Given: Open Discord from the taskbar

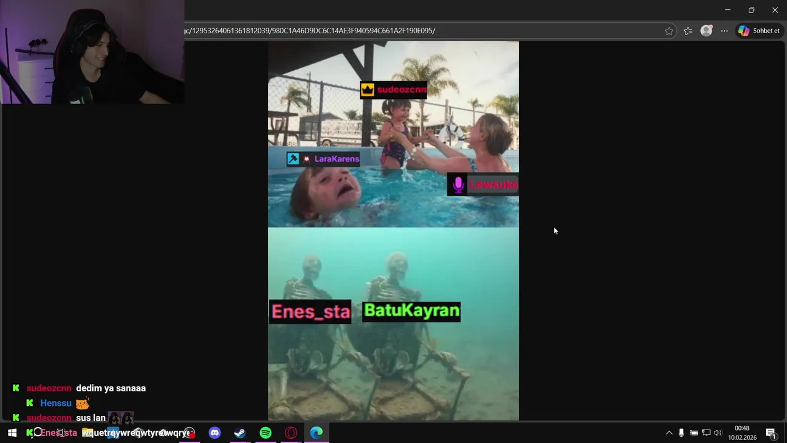Looking at the screenshot, I should pyautogui.click(x=215, y=433).
